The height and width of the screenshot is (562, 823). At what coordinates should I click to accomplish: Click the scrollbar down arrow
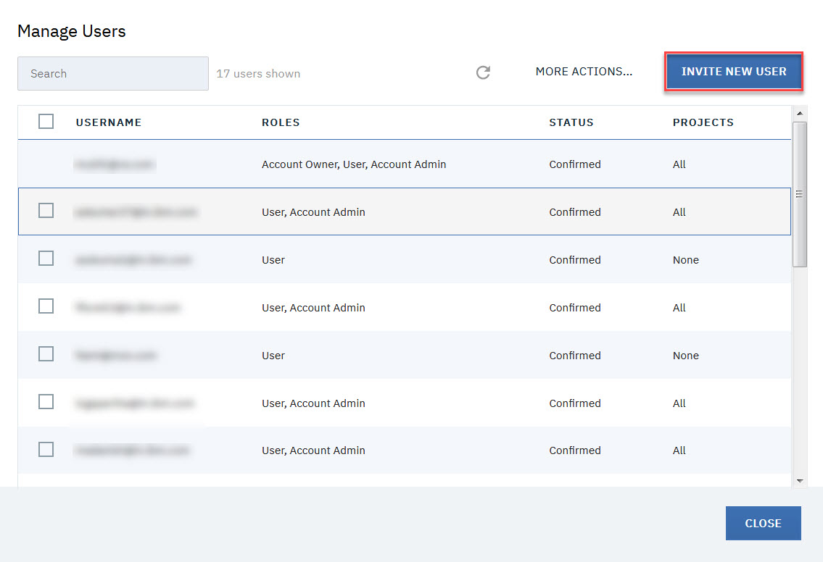coord(800,480)
